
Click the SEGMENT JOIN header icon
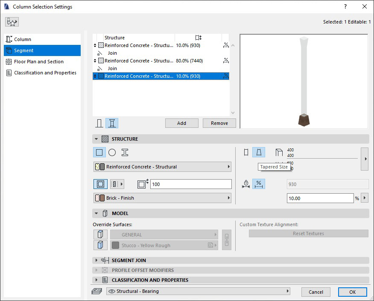105,260
